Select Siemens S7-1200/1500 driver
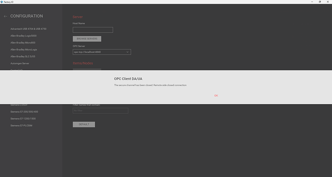This screenshot has height=177, width=332. (x=23, y=119)
